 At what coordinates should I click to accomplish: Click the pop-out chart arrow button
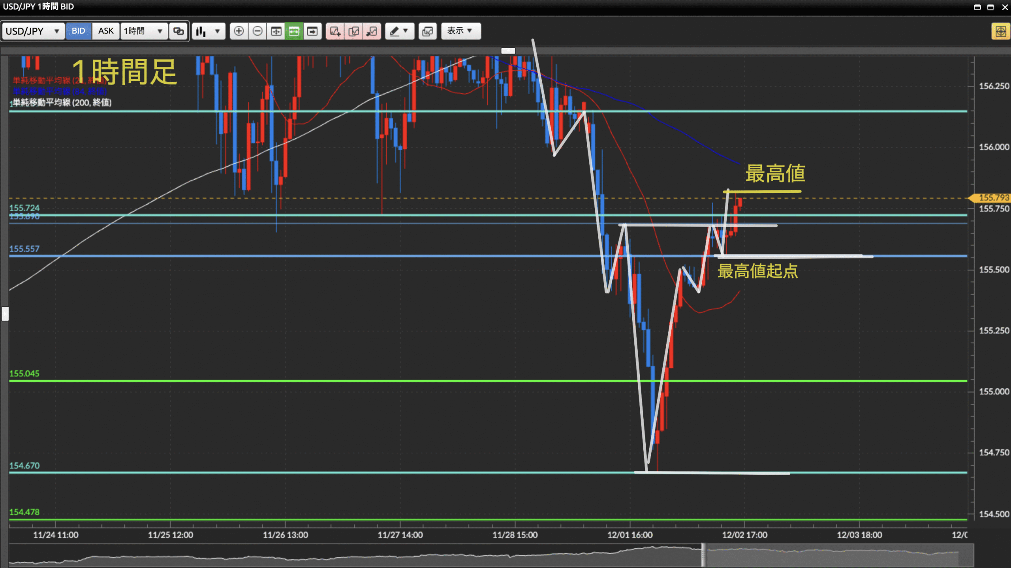[372, 31]
